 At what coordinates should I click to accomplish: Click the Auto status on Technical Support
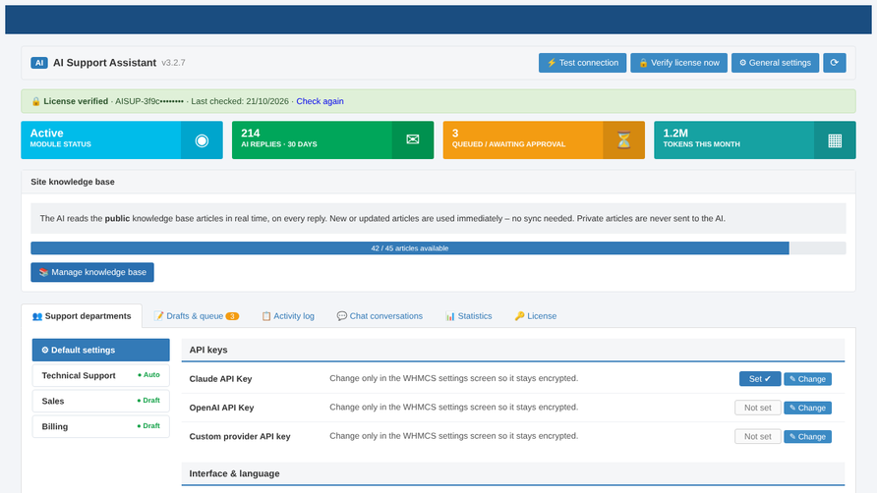[x=148, y=375]
